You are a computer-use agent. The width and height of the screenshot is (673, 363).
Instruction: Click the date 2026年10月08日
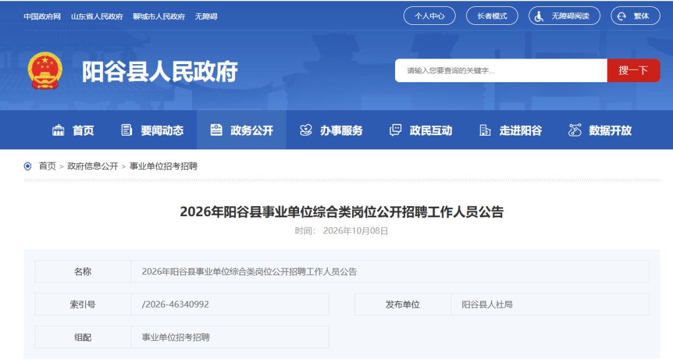pos(355,231)
